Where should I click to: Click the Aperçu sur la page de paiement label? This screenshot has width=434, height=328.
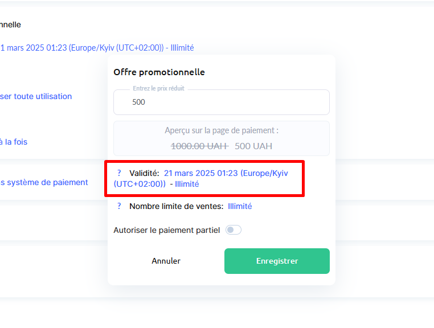[222, 130]
